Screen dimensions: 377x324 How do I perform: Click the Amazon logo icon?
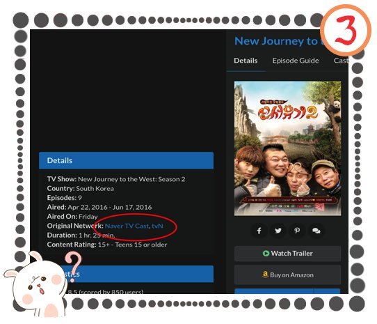(265, 275)
